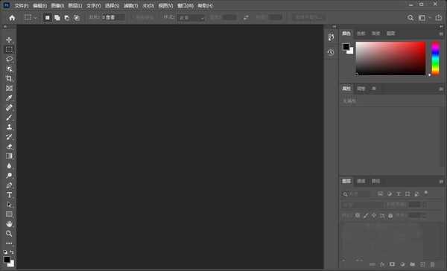Choose the New Selection mode button
The width and height of the screenshot is (447, 271).
(x=48, y=18)
